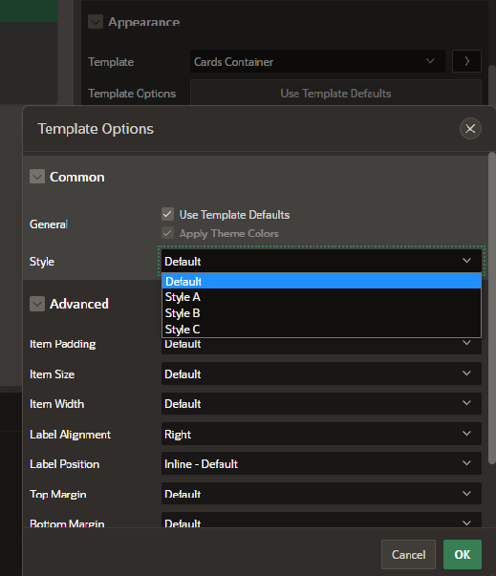Choose Style B option

click(321, 313)
